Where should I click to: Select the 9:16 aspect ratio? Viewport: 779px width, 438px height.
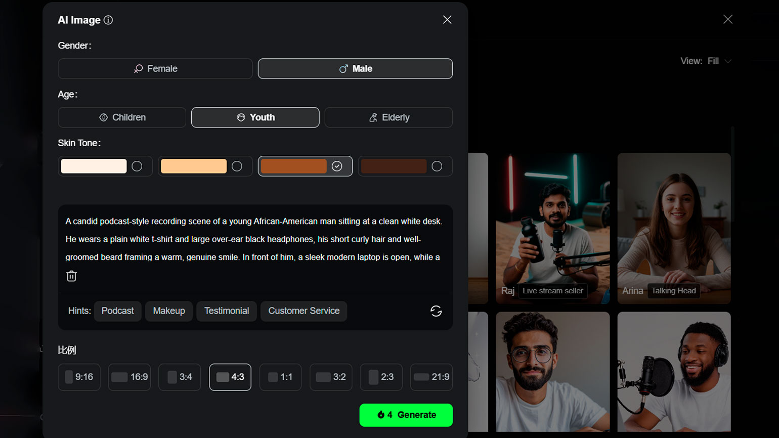pos(79,377)
